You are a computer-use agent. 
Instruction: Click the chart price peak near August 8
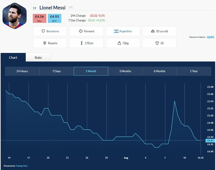tap(174, 101)
